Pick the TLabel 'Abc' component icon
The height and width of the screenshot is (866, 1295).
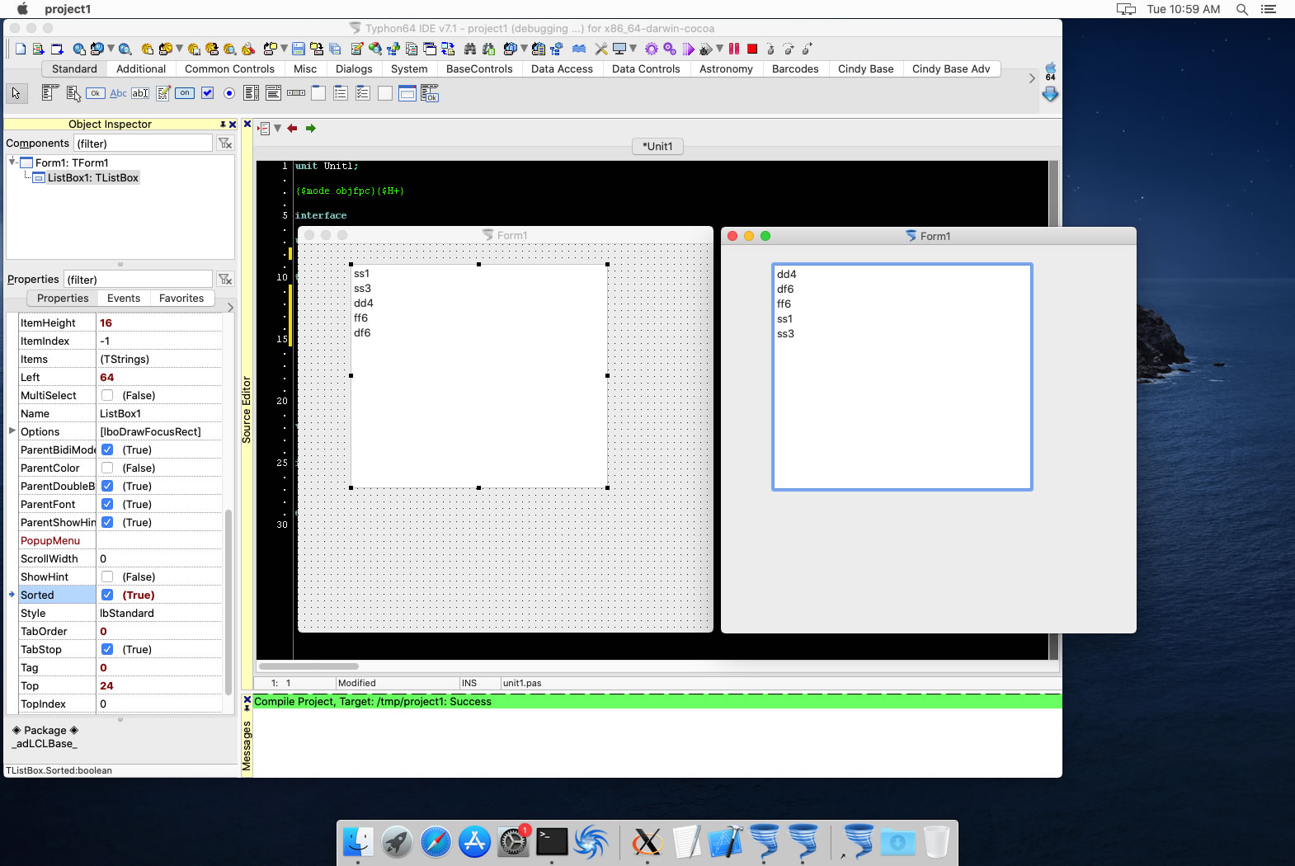point(119,93)
